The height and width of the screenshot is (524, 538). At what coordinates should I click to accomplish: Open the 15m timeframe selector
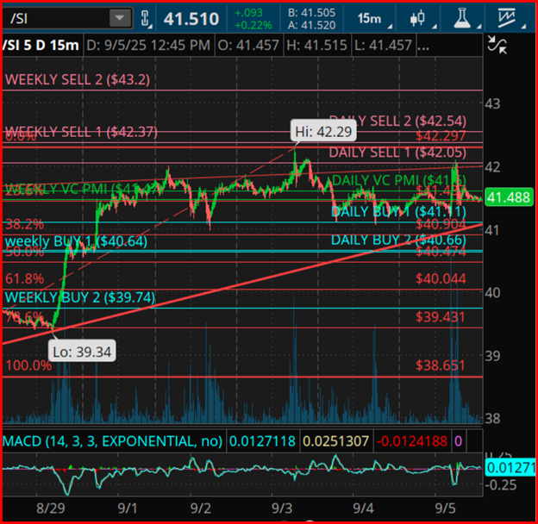[x=370, y=18]
